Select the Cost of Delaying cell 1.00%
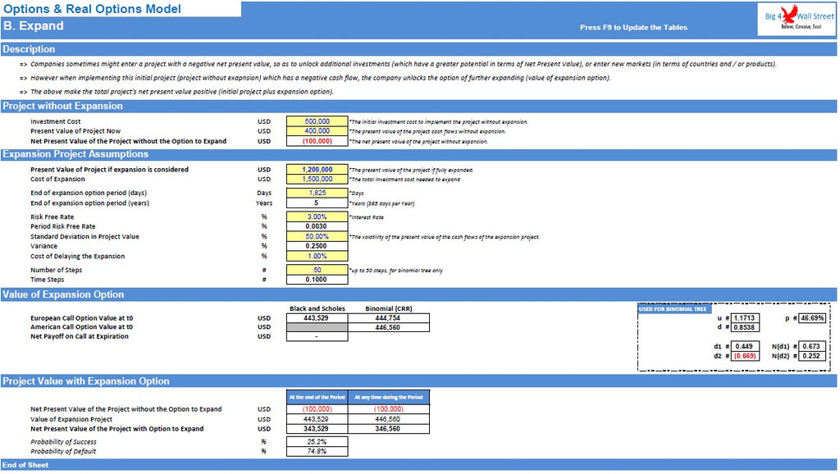 pos(317,257)
